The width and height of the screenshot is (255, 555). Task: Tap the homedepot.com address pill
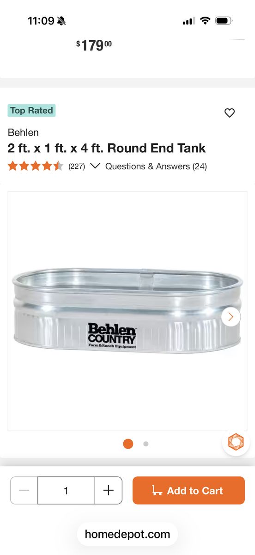[127, 535]
